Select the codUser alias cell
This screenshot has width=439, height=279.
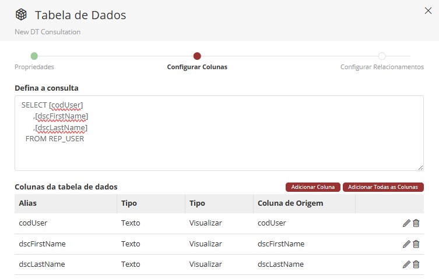pyautogui.click(x=33, y=223)
